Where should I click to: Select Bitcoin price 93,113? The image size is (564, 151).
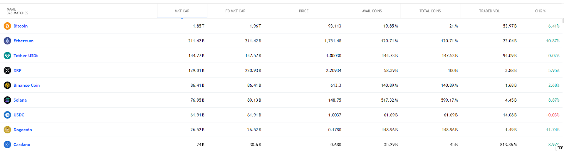(335, 26)
